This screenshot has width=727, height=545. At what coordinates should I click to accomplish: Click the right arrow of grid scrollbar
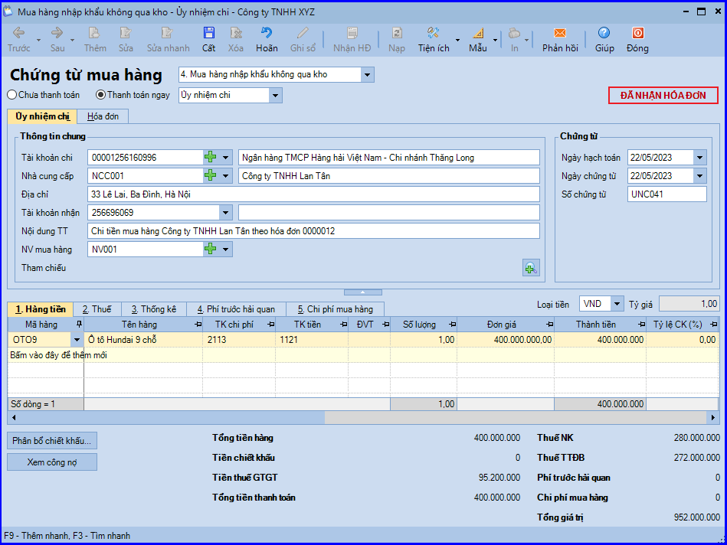pyautogui.click(x=713, y=418)
